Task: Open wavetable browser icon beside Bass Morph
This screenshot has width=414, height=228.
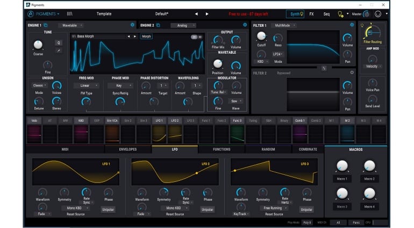Action: click(74, 36)
